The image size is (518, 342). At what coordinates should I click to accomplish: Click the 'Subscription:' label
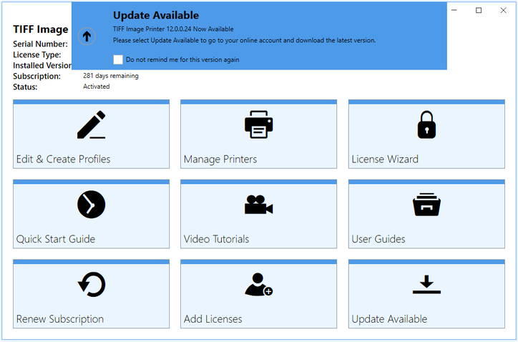click(x=36, y=77)
